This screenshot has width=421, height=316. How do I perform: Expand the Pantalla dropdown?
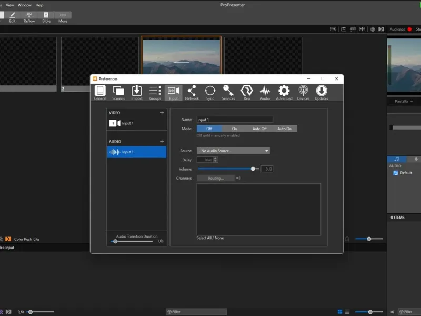(x=404, y=101)
